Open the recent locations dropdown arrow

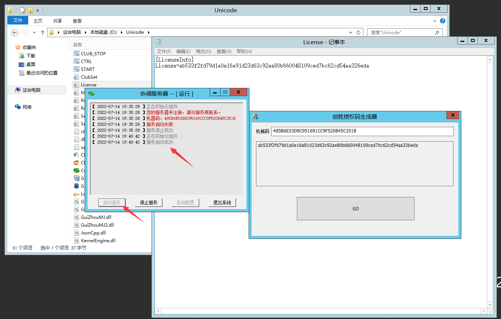coord(35,33)
